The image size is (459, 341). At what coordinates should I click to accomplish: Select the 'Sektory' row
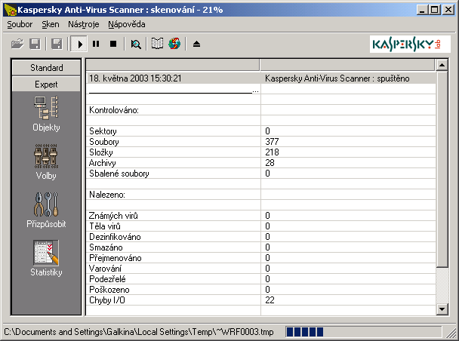260,131
